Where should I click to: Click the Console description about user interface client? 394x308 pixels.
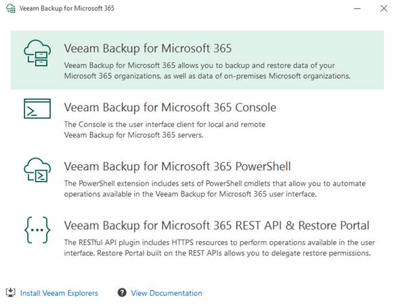[x=165, y=130]
